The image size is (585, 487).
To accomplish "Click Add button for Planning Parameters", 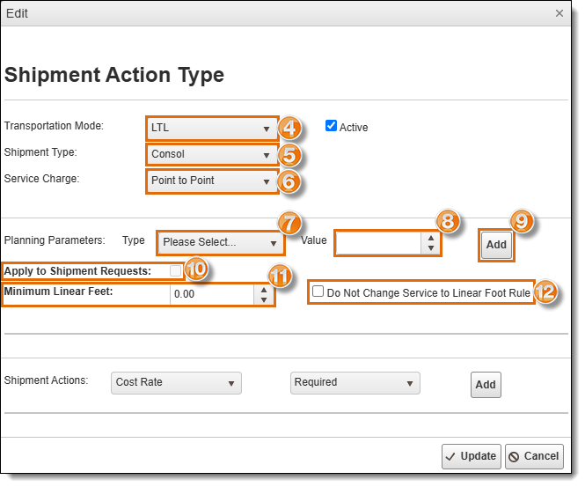I will coord(496,245).
